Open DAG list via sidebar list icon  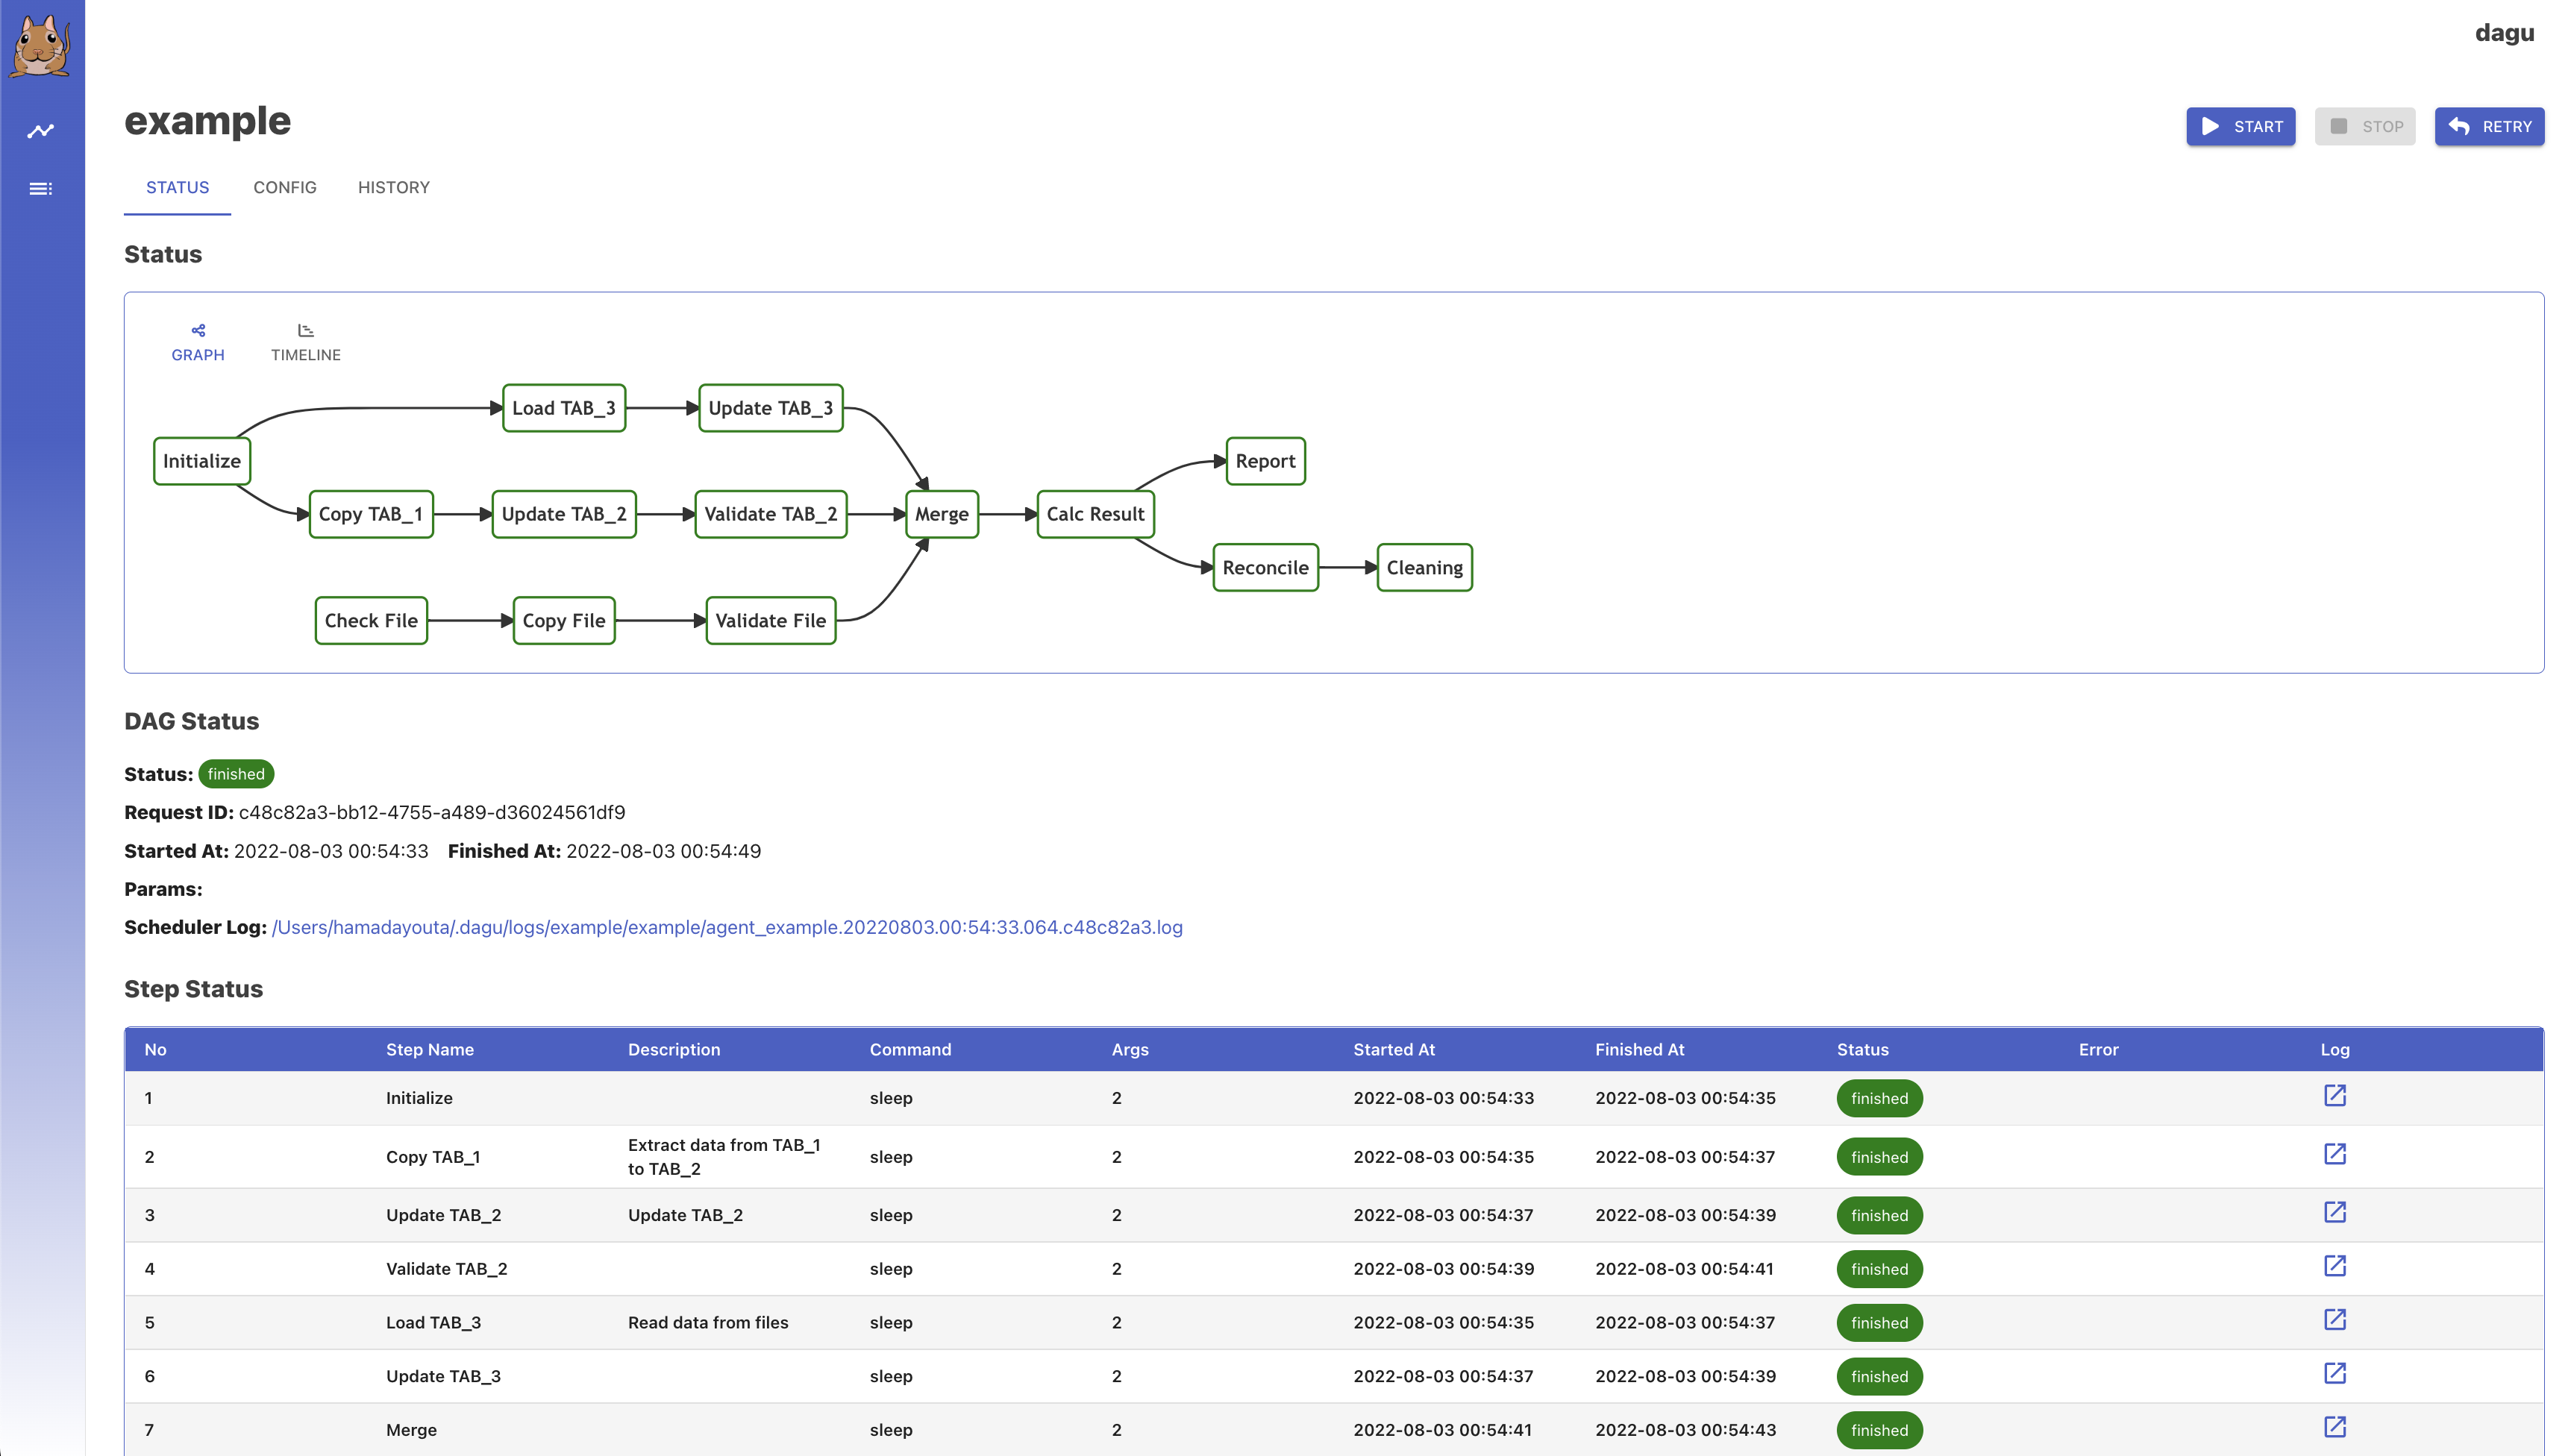pyautogui.click(x=41, y=189)
